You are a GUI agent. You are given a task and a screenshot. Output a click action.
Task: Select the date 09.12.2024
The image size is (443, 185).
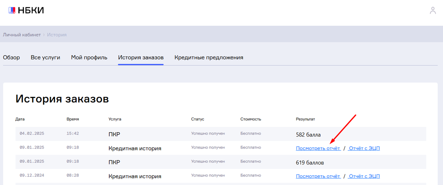click(32, 176)
